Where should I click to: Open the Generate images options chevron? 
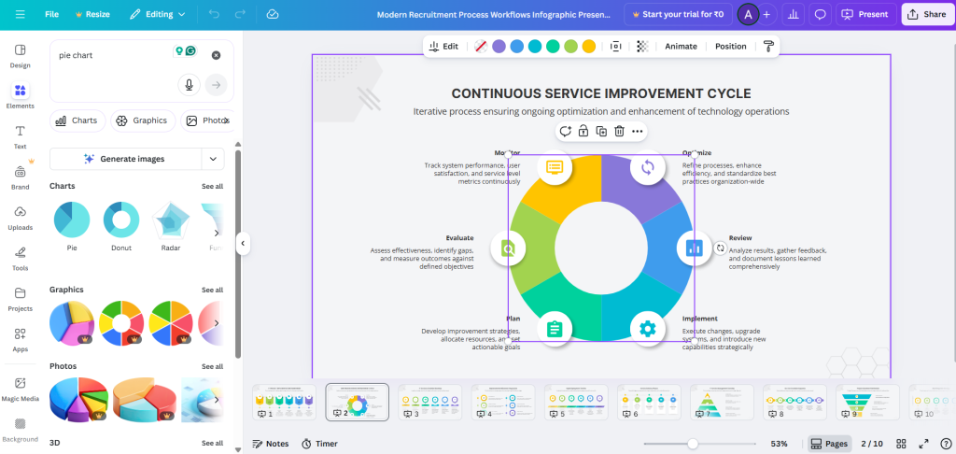click(x=216, y=159)
